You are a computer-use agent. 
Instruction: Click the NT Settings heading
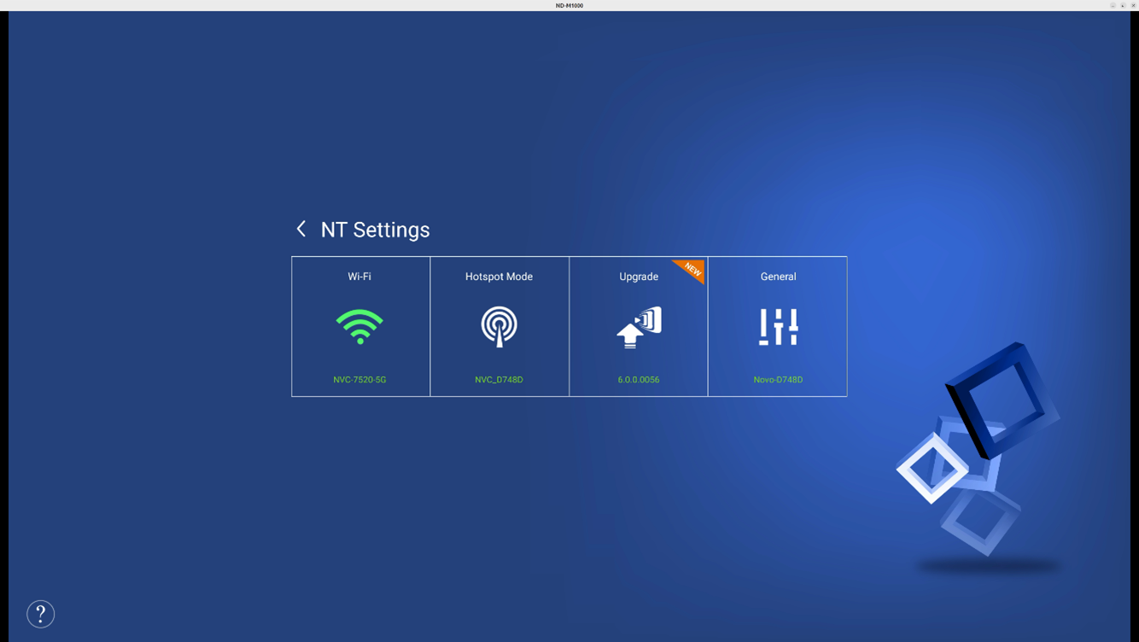[x=375, y=230]
